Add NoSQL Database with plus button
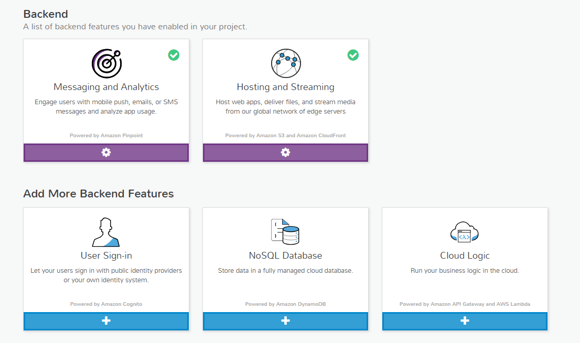 click(x=285, y=321)
